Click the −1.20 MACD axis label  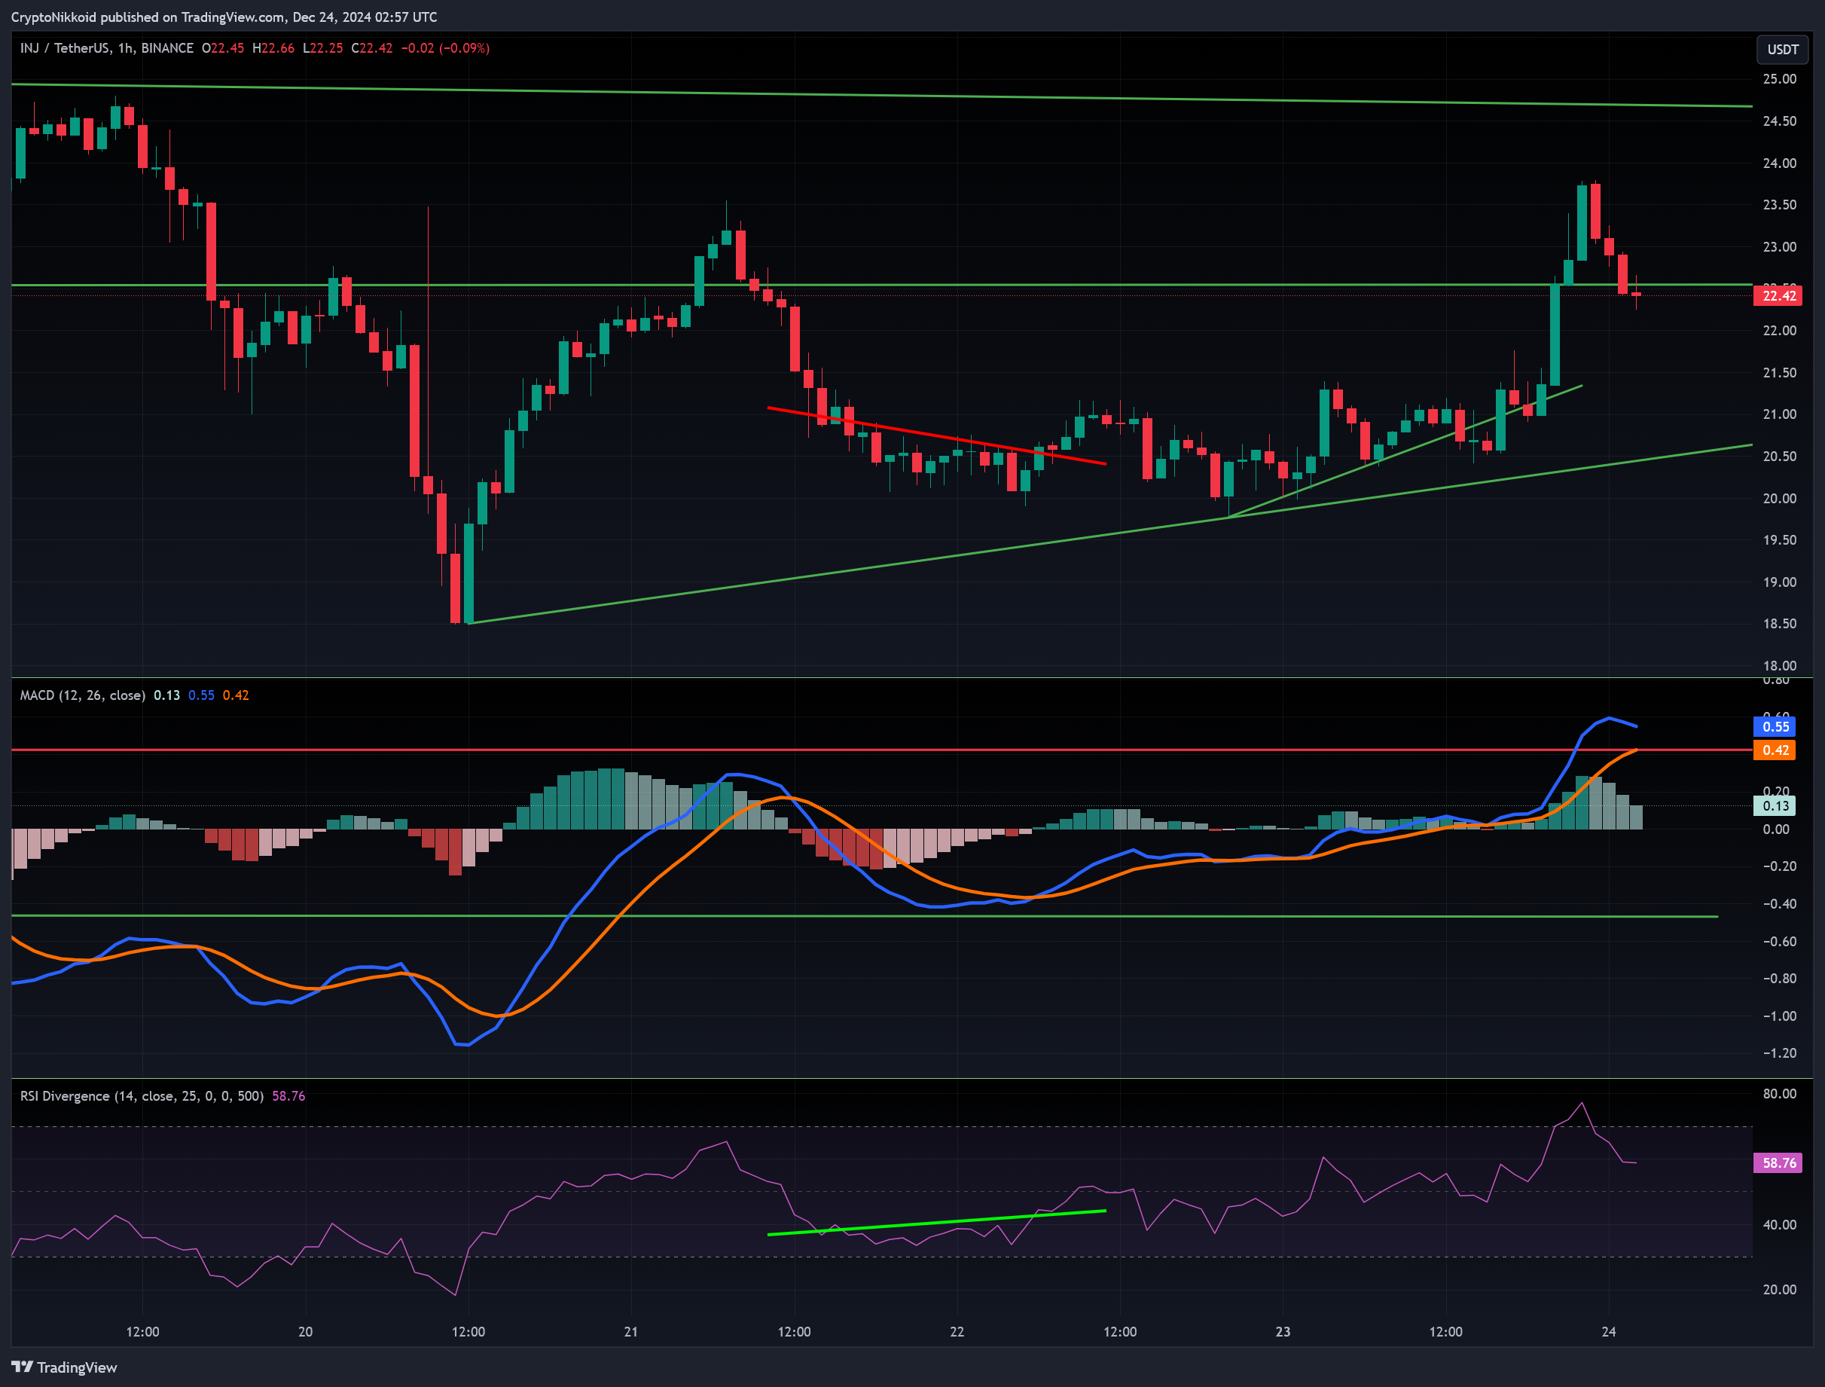click(x=1779, y=1052)
